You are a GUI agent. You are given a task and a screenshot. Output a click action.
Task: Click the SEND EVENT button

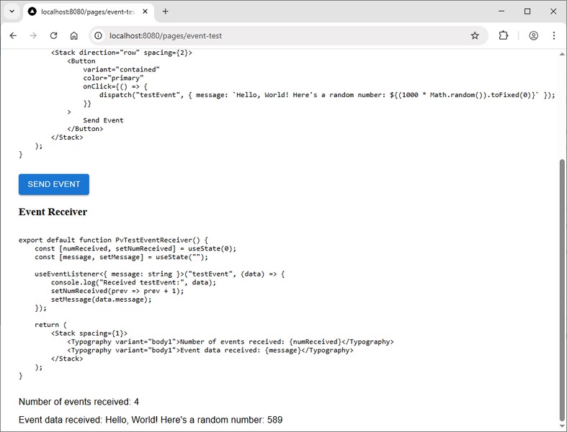pos(54,184)
